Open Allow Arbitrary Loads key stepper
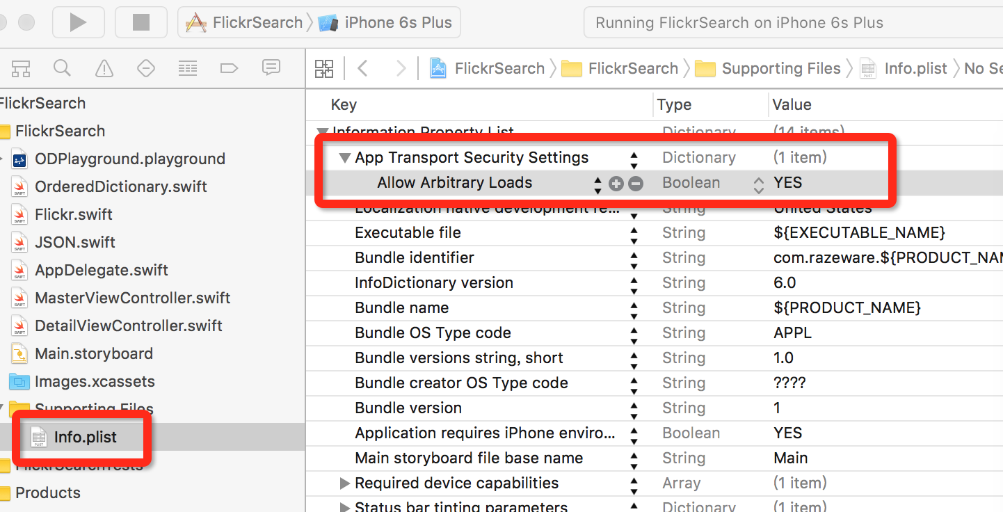The width and height of the screenshot is (1003, 512). point(597,184)
